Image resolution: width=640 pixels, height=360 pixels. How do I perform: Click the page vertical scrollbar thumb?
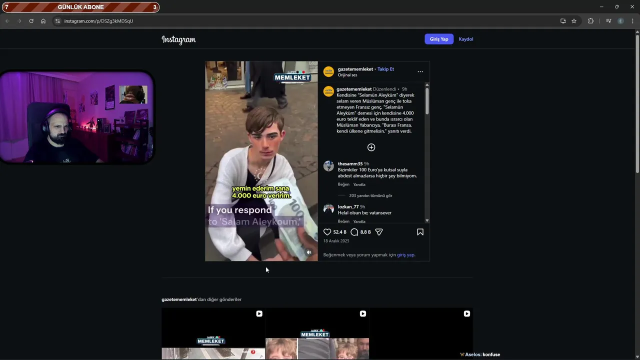pos(637,104)
